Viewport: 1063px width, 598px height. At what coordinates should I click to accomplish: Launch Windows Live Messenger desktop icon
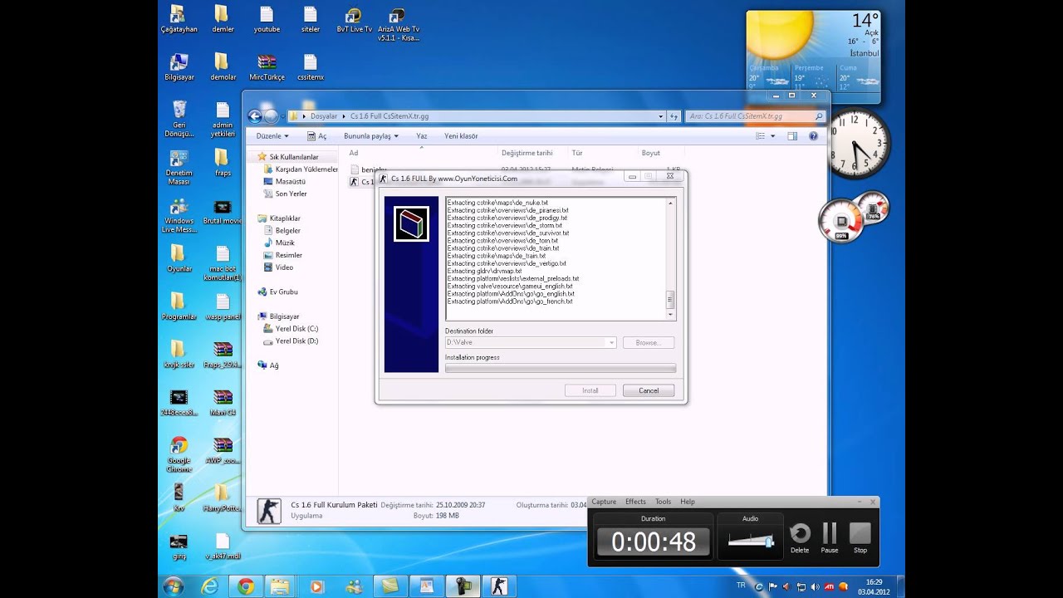tap(179, 215)
